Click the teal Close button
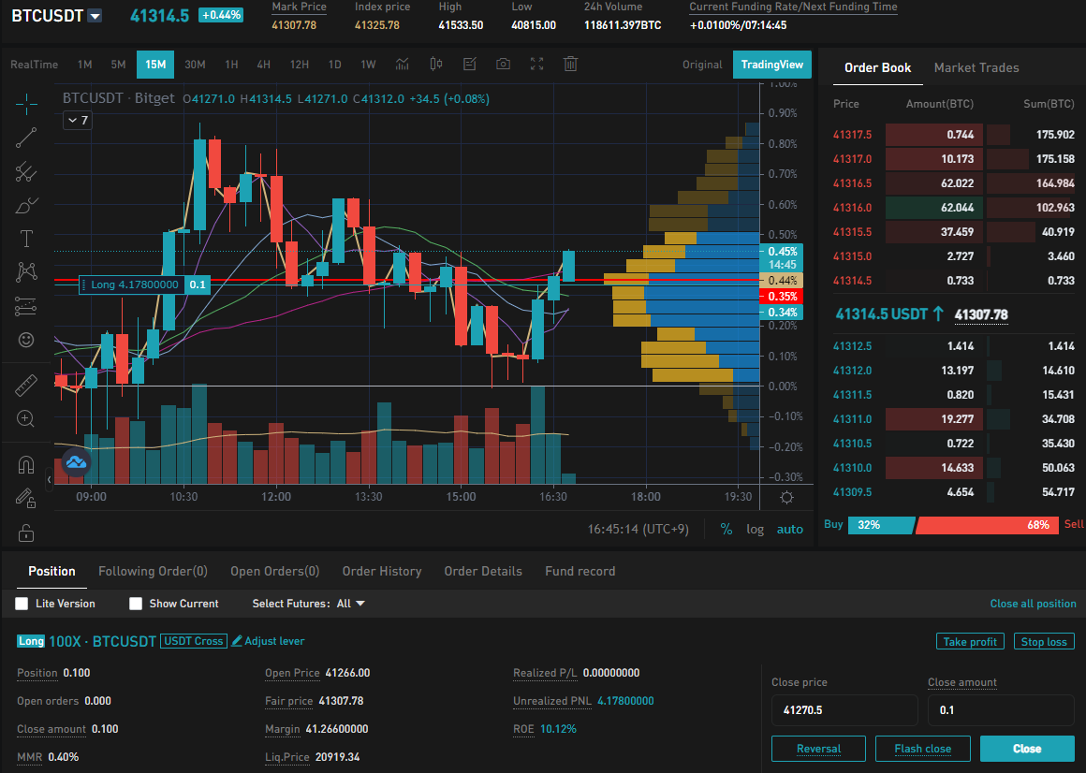Screen dimensions: 1086x773 tap(1027, 749)
